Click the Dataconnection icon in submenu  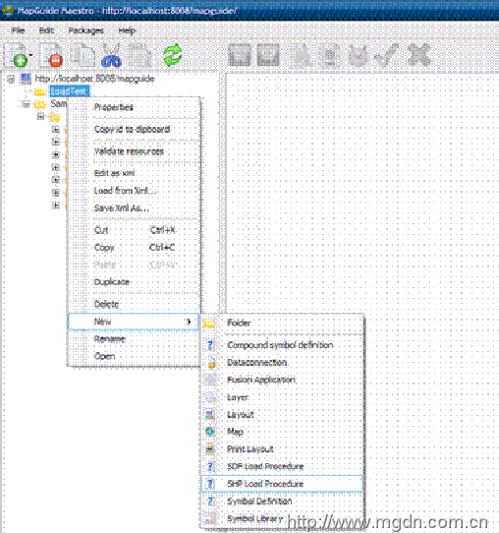[x=211, y=363]
